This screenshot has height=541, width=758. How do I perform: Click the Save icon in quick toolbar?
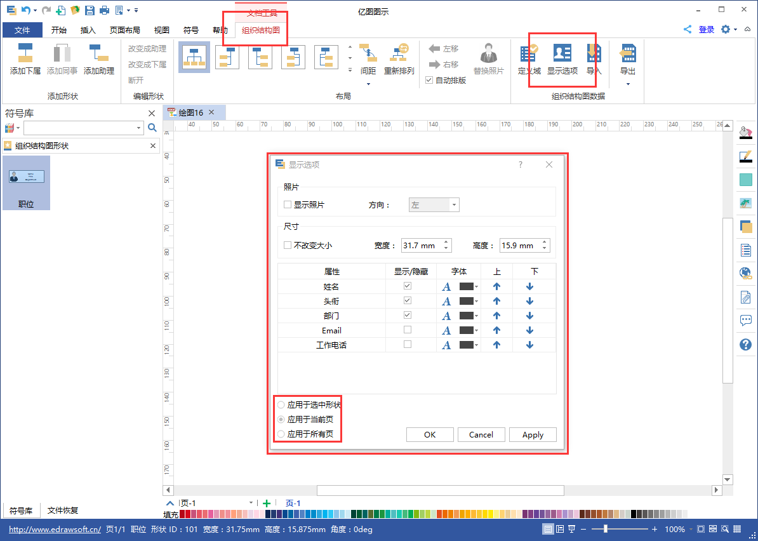[90, 10]
